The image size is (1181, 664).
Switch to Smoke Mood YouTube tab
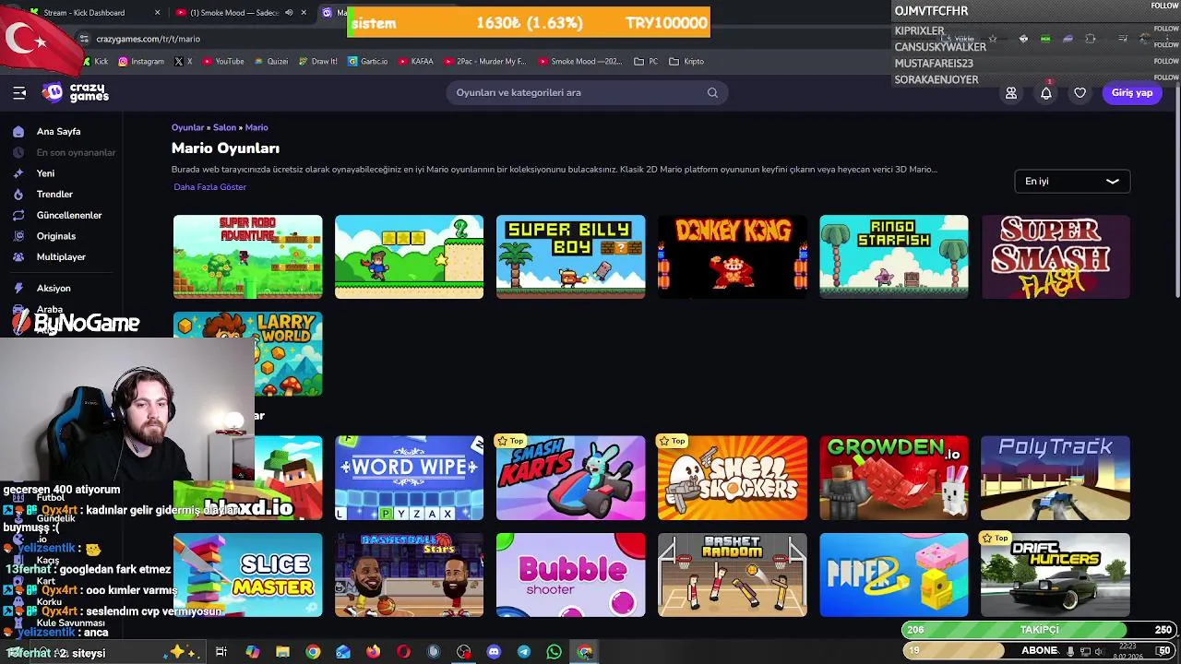click(x=242, y=13)
